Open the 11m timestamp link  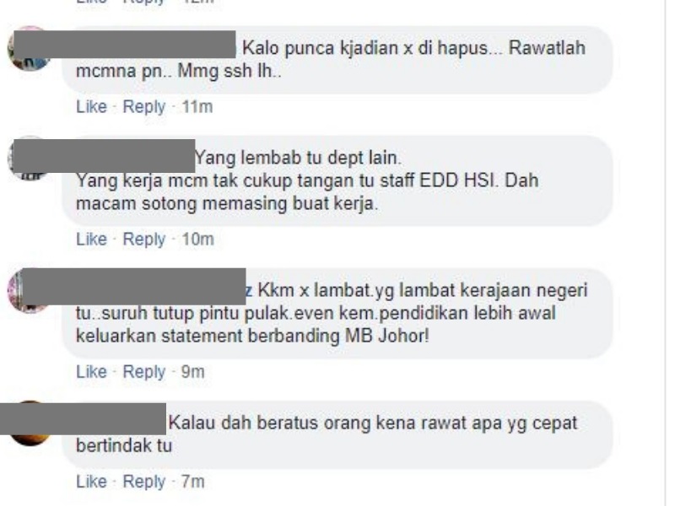(x=197, y=106)
